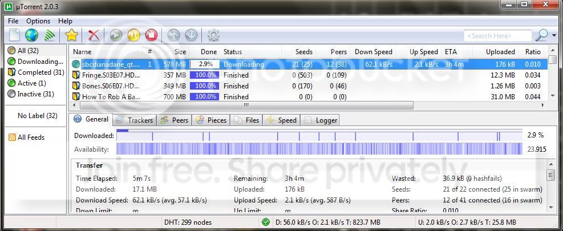
Task: Switch to the Peers tab
Action: 175,120
